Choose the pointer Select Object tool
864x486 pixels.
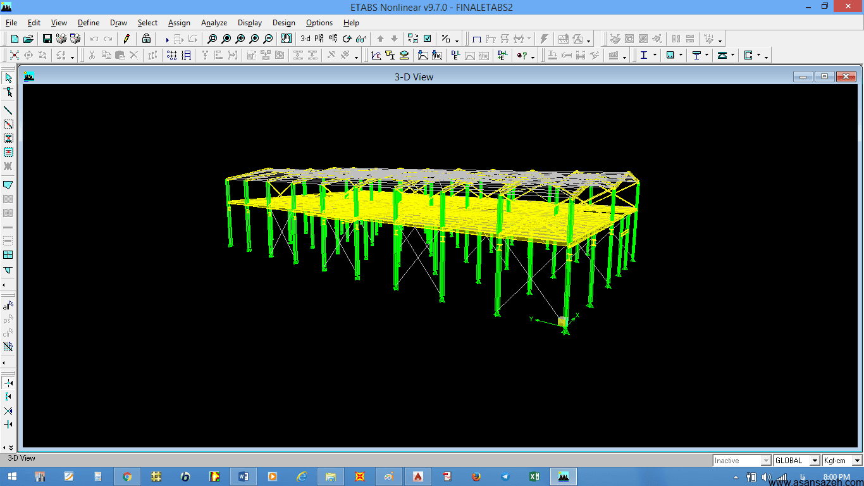point(8,78)
